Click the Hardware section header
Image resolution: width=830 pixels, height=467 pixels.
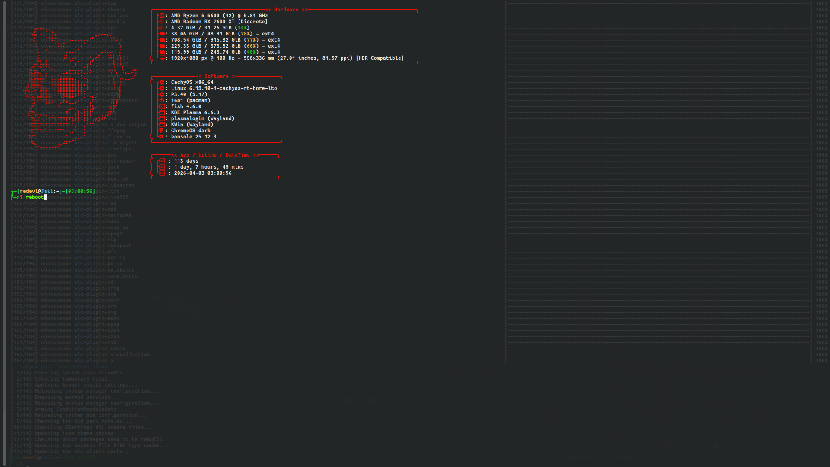286,10
